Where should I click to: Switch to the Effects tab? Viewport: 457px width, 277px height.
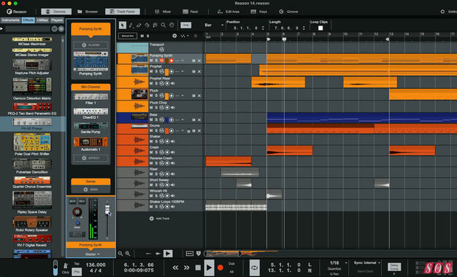(x=28, y=20)
